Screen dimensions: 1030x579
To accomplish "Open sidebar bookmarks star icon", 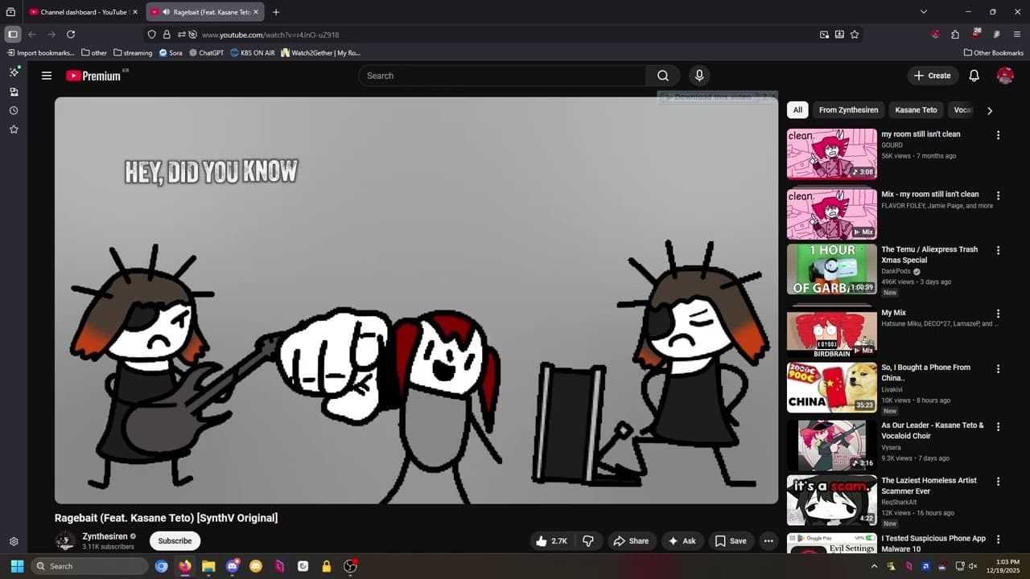I will pyautogui.click(x=14, y=129).
